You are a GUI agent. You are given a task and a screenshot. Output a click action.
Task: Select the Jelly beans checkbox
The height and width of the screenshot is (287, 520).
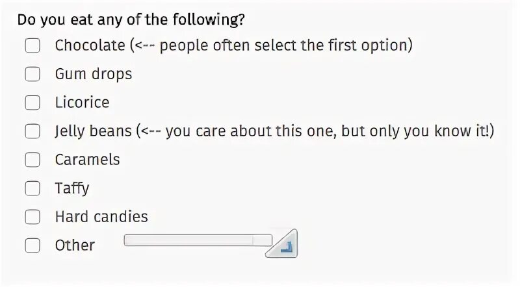[32, 131]
